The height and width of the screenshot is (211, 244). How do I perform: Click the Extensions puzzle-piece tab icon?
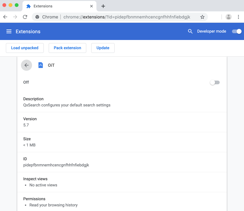tap(28, 6)
